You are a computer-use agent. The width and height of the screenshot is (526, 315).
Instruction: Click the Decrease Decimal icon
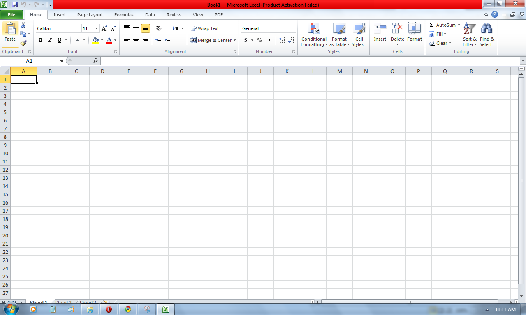click(292, 40)
